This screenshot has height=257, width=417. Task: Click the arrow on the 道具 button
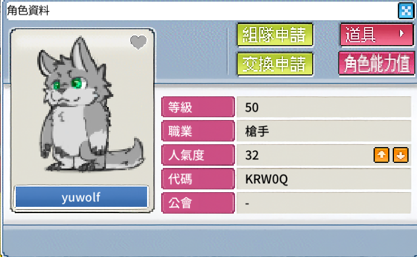(x=402, y=33)
